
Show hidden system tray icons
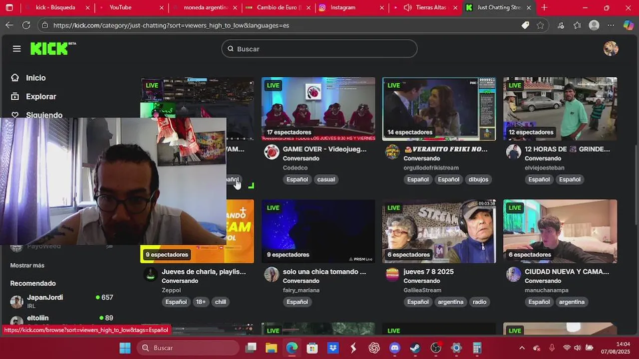522,348
